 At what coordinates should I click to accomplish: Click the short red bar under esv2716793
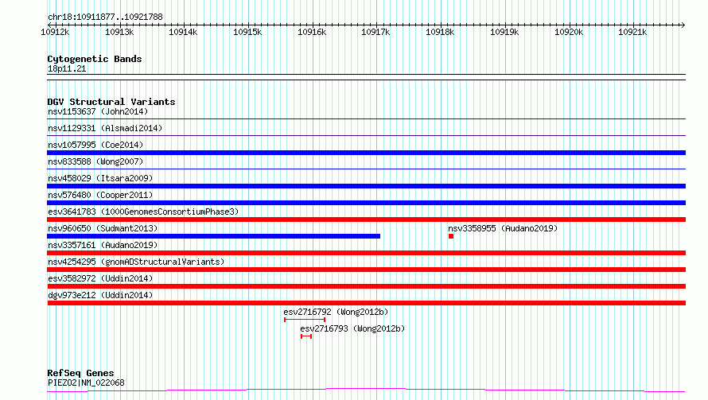tap(306, 336)
